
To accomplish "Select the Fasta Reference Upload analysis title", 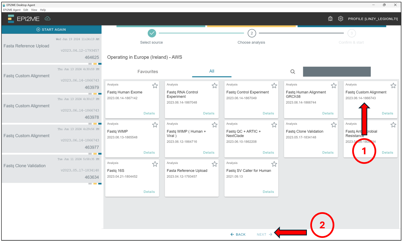I will pyautogui.click(x=187, y=171).
